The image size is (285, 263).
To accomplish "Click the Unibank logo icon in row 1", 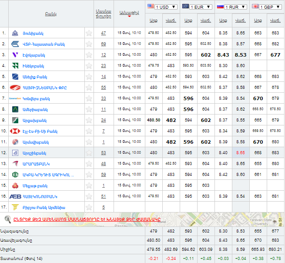I will point(15,33).
